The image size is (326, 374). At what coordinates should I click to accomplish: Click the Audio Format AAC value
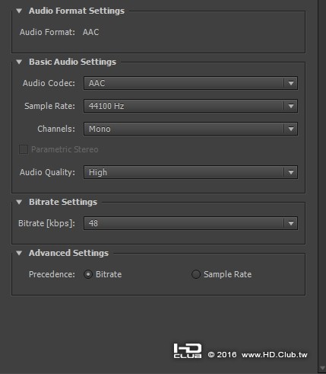coord(90,32)
